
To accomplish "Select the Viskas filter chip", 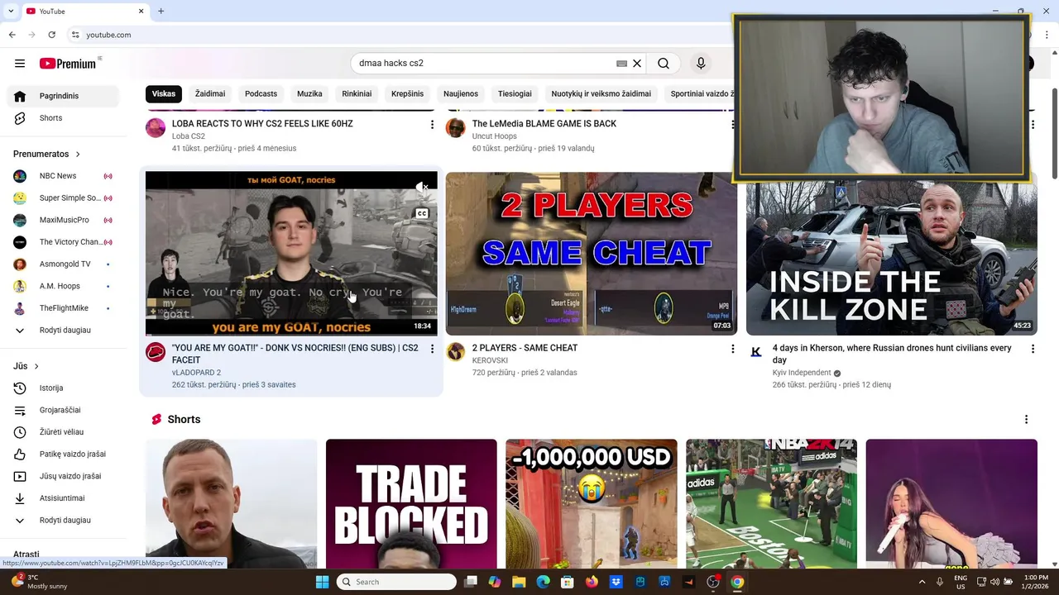I will 164,94.
